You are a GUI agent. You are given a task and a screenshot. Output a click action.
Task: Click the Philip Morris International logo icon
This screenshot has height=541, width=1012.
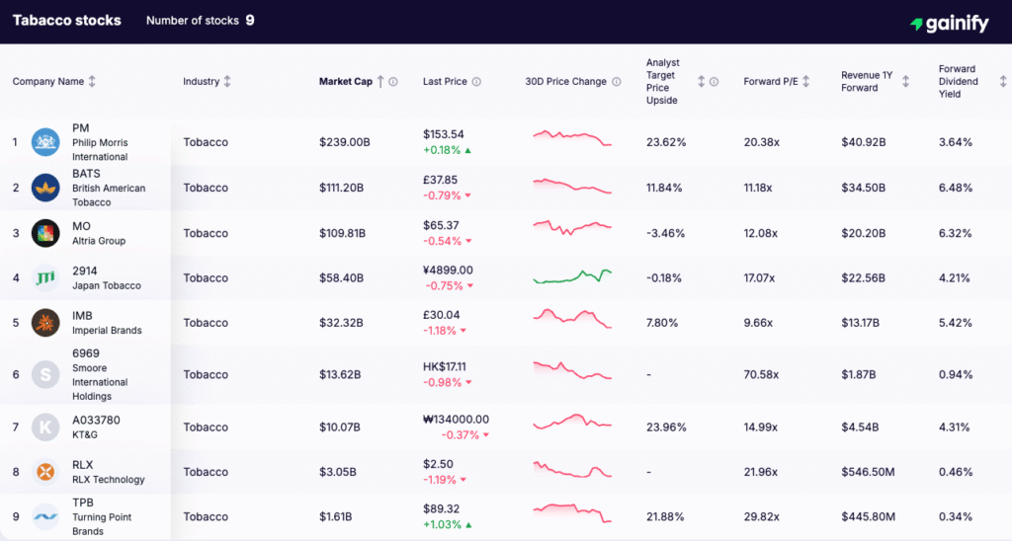pyautogui.click(x=45, y=142)
